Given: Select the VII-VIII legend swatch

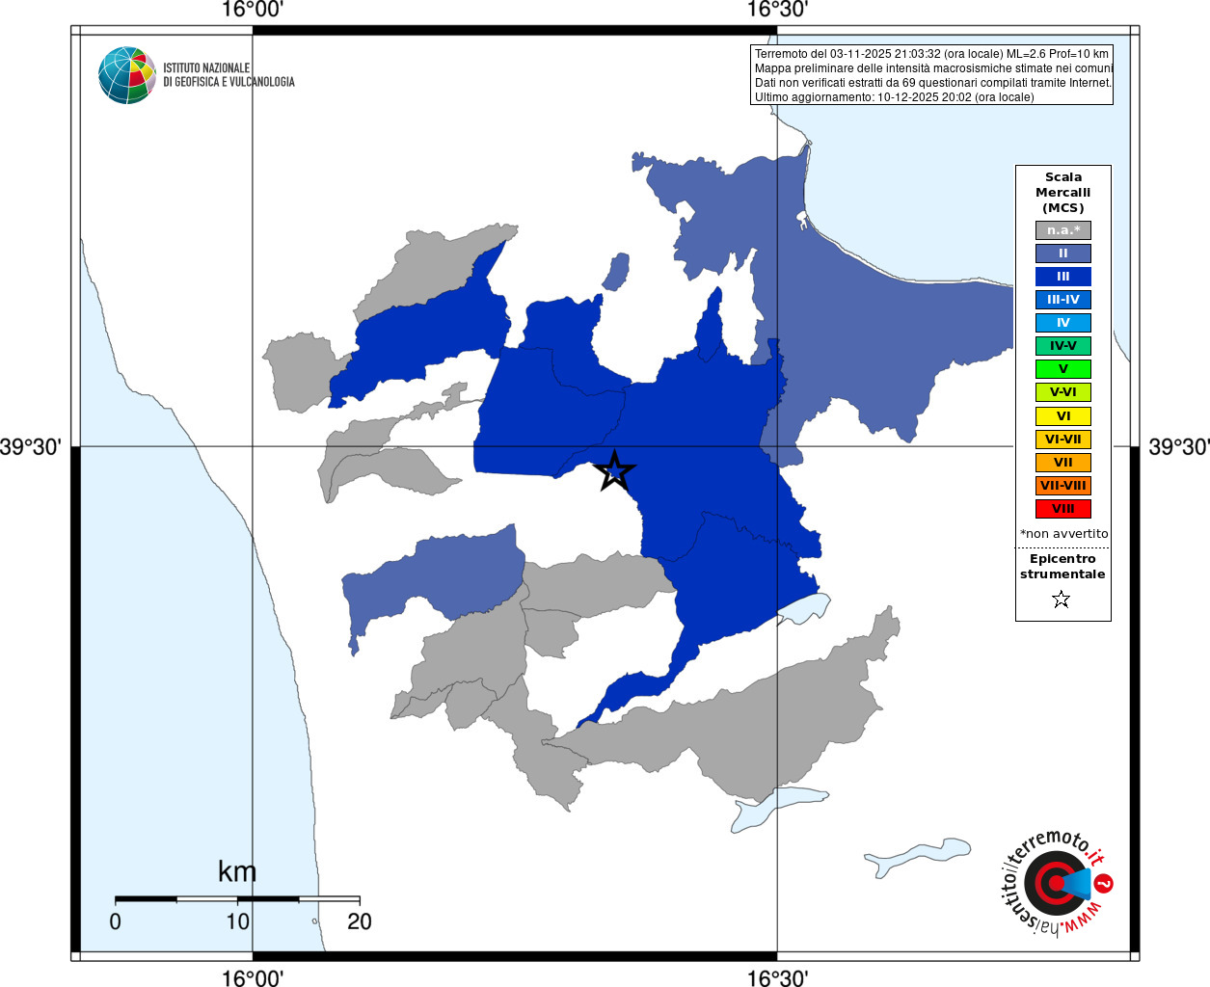Looking at the screenshot, I should (x=1063, y=486).
